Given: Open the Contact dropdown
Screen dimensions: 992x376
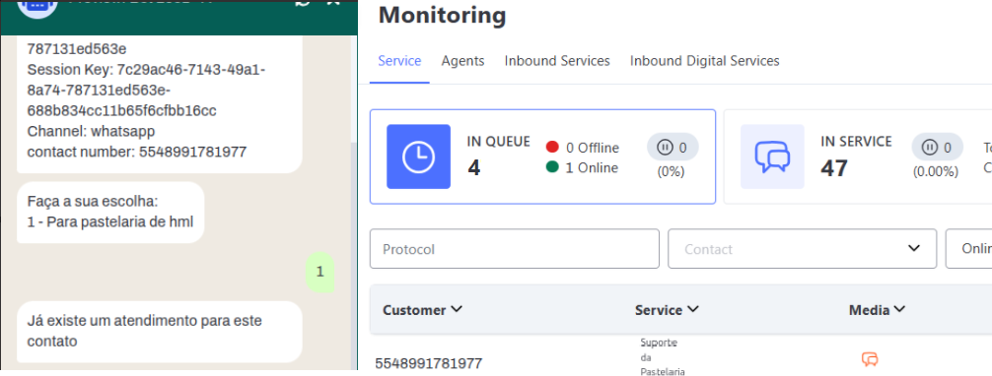Looking at the screenshot, I should click(x=803, y=249).
